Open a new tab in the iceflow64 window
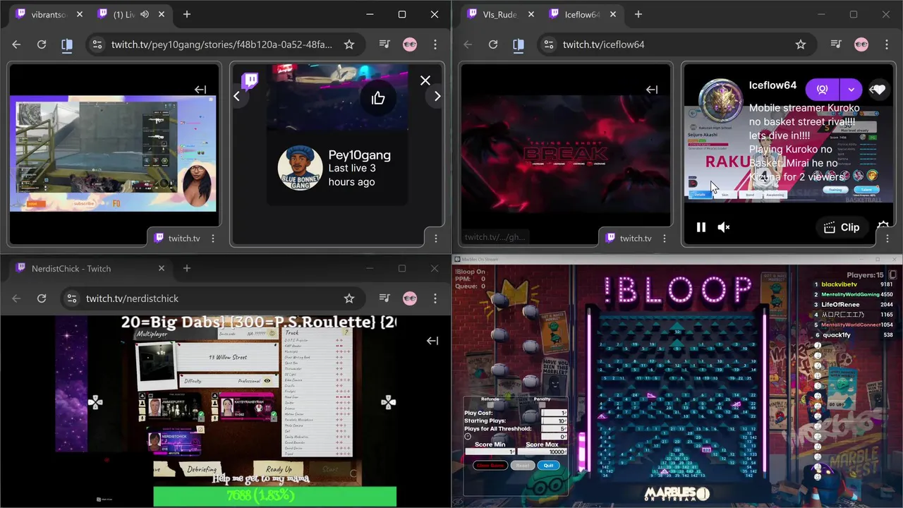Viewport: 903px width, 508px height. click(x=638, y=14)
